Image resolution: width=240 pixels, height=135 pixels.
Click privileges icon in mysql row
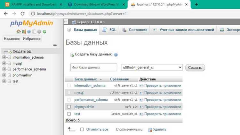tap(141, 93)
